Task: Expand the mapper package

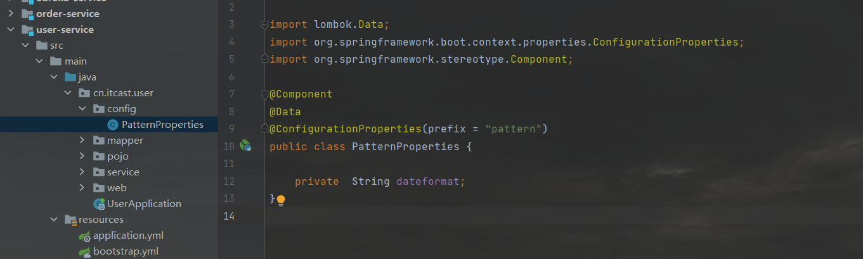Action: pyautogui.click(x=82, y=141)
